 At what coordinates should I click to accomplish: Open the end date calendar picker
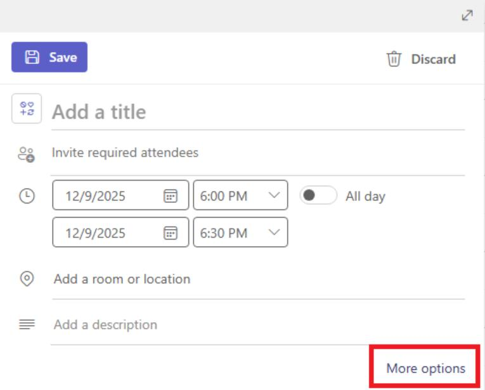(171, 233)
